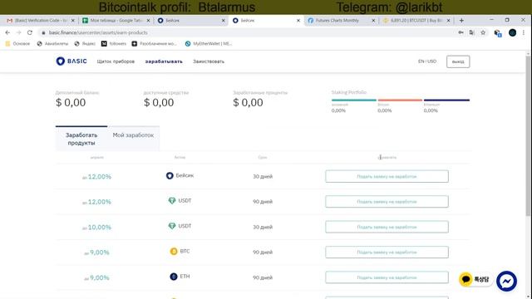Click the выход logout button

(x=458, y=61)
